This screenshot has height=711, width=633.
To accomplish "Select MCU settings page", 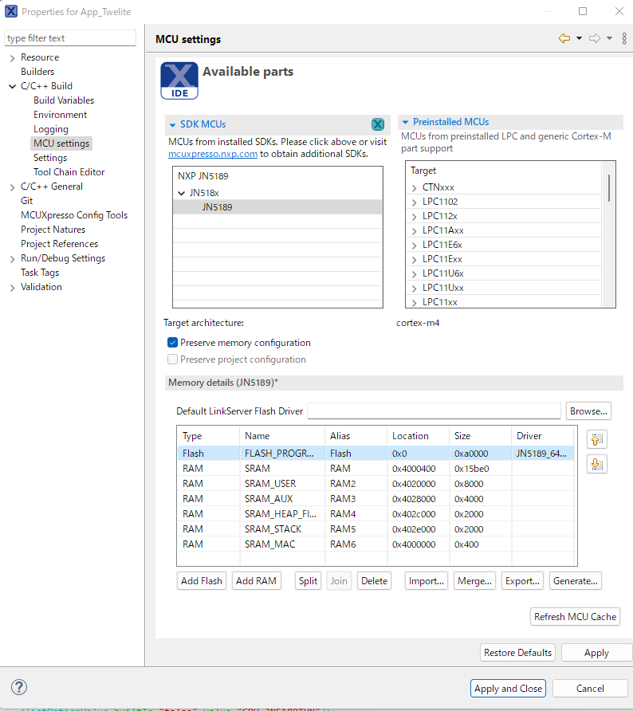I will [x=61, y=143].
